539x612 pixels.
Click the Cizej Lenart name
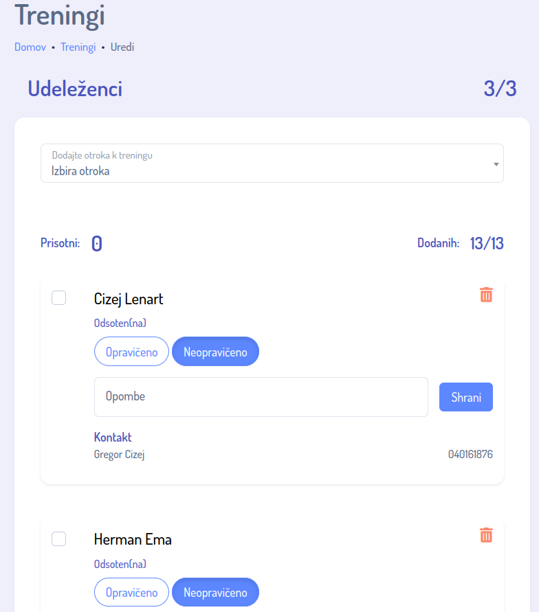point(129,299)
